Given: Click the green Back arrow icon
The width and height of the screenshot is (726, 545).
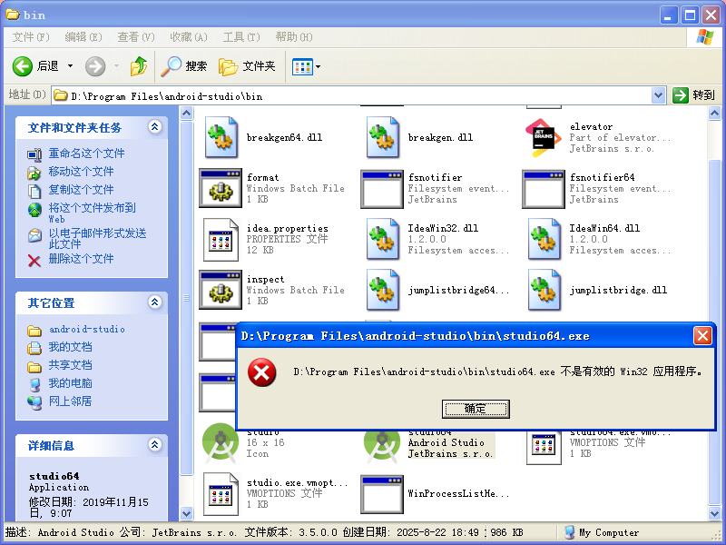Looking at the screenshot, I should coord(22,66).
